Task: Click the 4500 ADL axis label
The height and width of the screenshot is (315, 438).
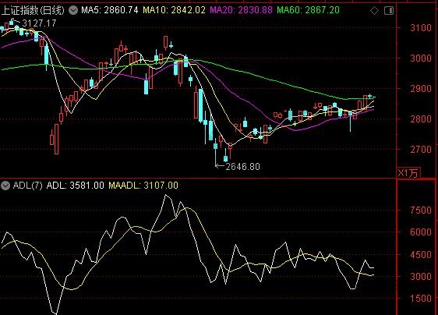Action: 421,255
